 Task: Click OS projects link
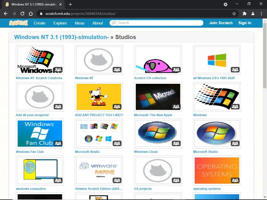click(x=143, y=189)
